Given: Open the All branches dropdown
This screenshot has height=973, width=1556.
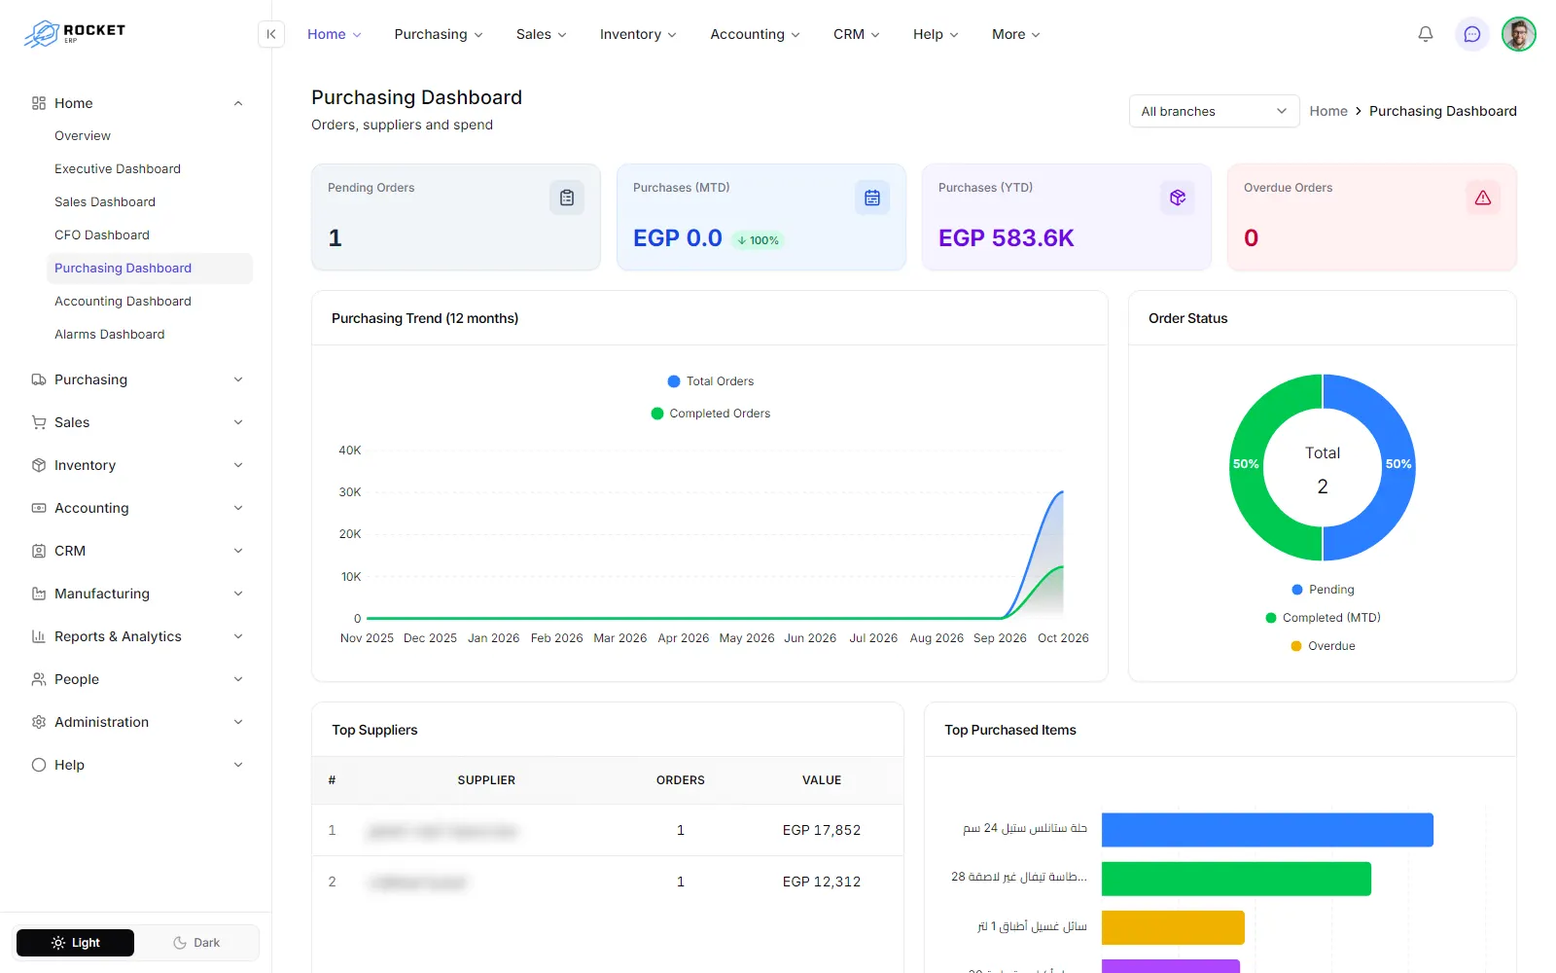Looking at the screenshot, I should (1214, 111).
